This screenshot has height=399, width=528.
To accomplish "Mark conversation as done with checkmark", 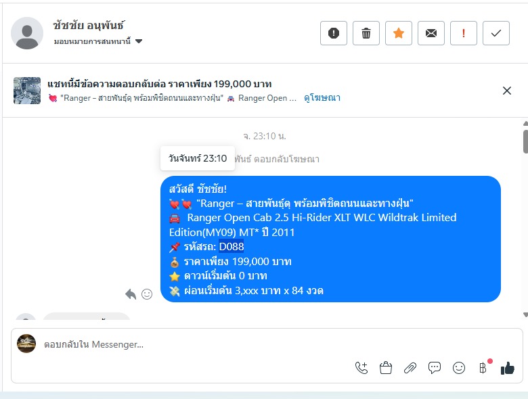I will point(496,33).
